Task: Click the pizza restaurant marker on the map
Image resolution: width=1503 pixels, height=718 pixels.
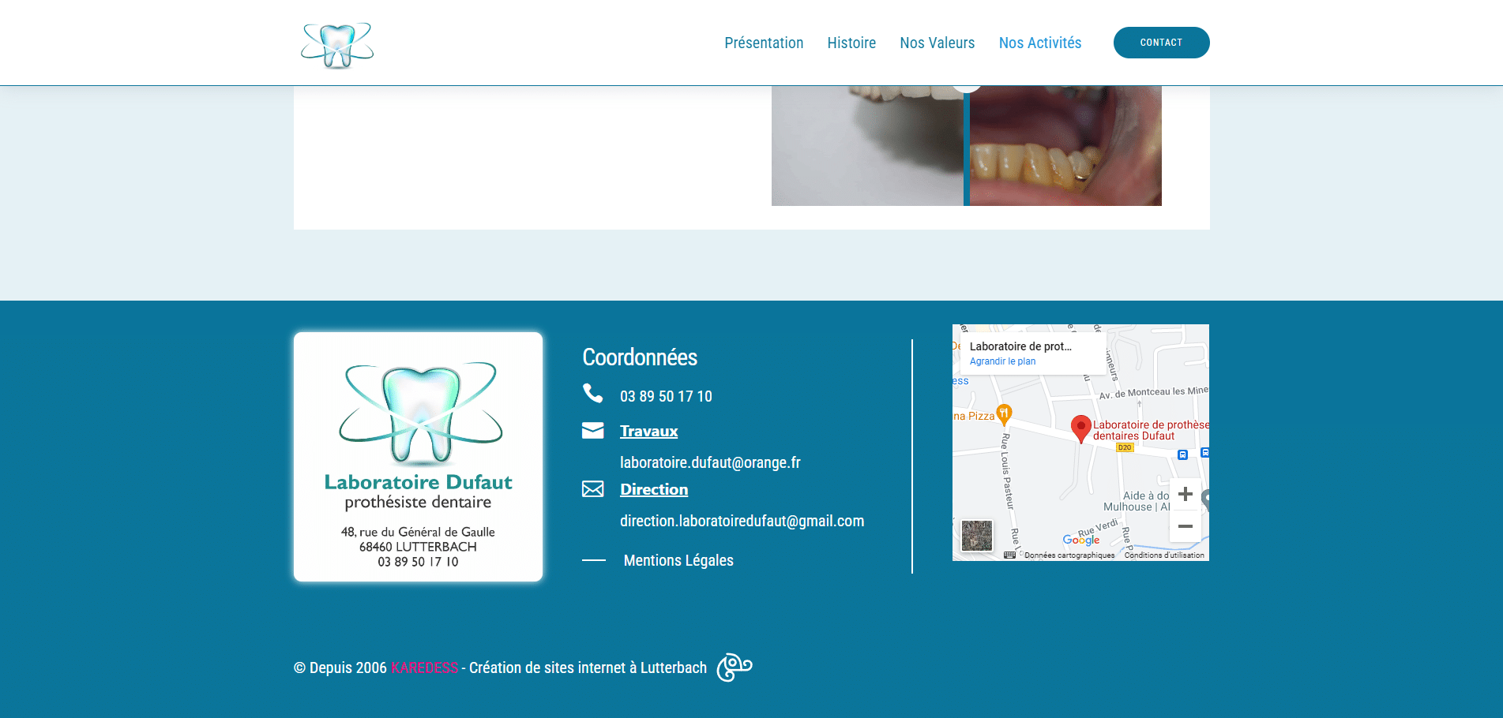Action: point(1004,413)
